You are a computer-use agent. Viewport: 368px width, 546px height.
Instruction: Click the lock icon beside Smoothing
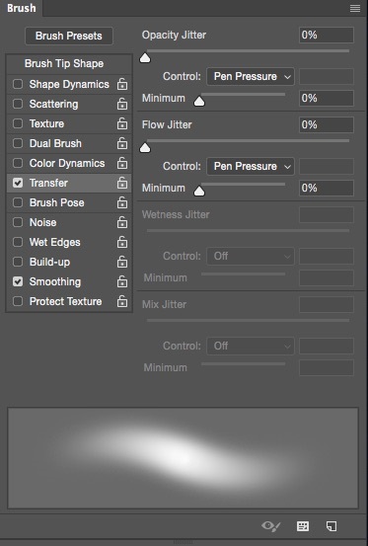coord(122,281)
